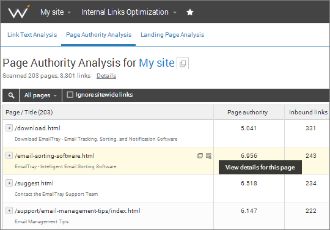Image resolution: width=330 pixels, height=230 pixels.
Task: Expand the /support/email-management-tips/index.html row
Action: pos(9,210)
